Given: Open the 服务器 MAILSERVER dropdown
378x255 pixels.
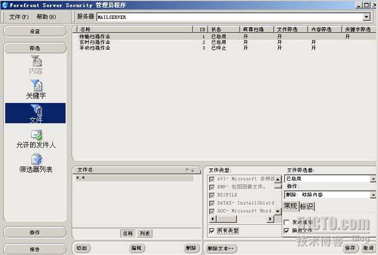Looking at the screenshot, I should 366,17.
